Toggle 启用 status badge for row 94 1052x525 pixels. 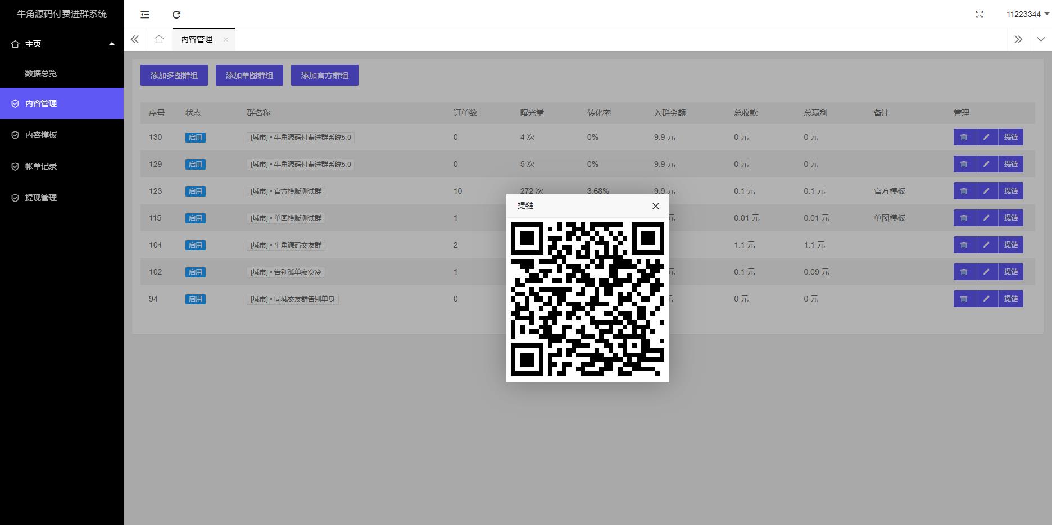(x=196, y=299)
